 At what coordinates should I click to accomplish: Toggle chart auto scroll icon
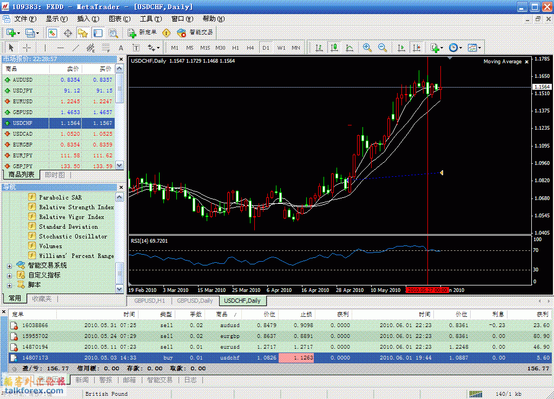click(401, 48)
